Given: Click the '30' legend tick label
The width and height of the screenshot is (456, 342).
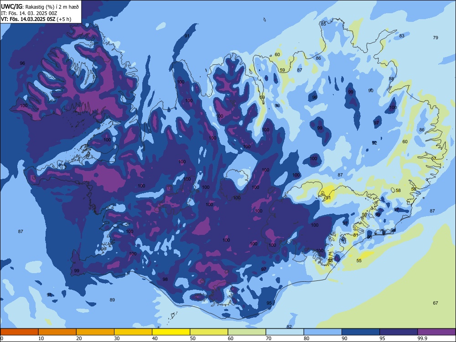Looking at the screenshot, I should pos(117,338).
